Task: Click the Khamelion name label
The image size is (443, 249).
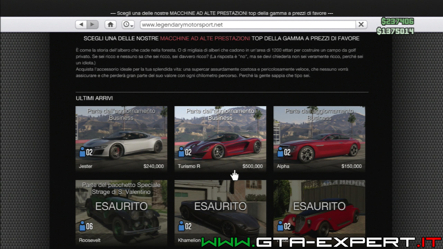Action: coord(189,240)
